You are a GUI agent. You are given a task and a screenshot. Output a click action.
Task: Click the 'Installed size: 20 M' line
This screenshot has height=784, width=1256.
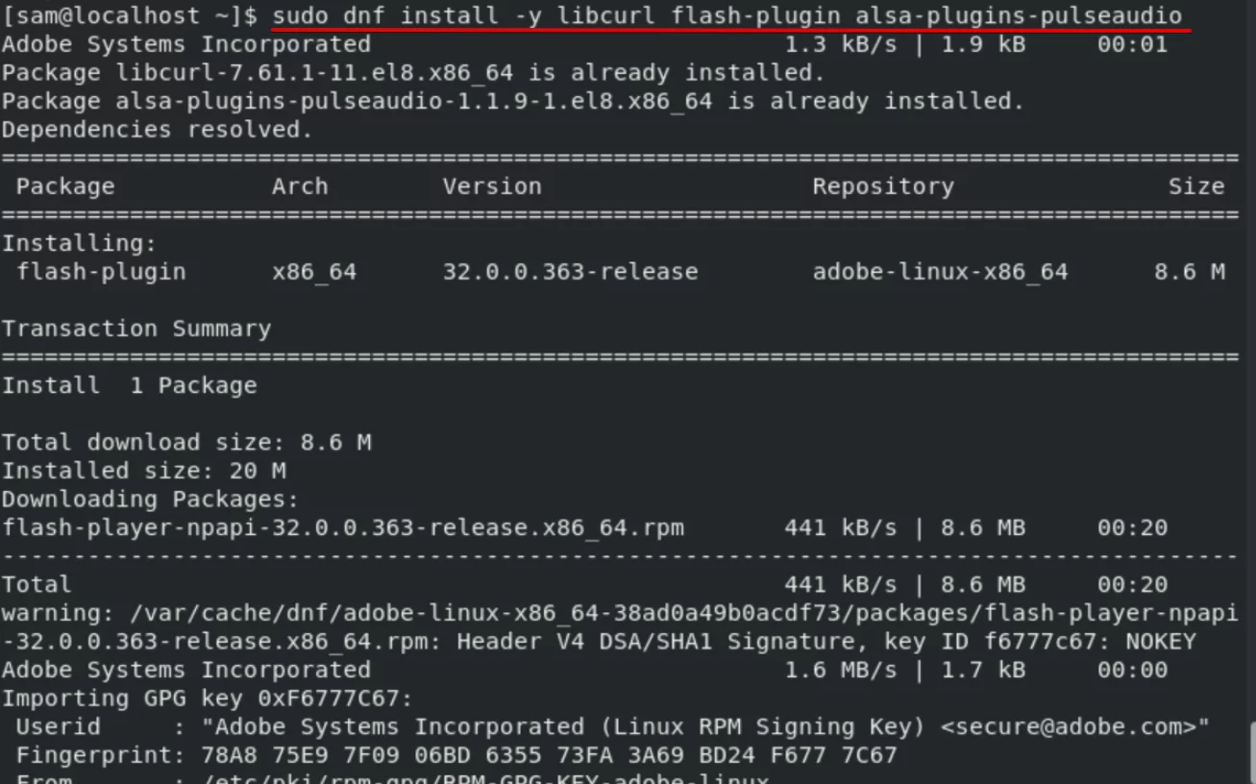144,471
